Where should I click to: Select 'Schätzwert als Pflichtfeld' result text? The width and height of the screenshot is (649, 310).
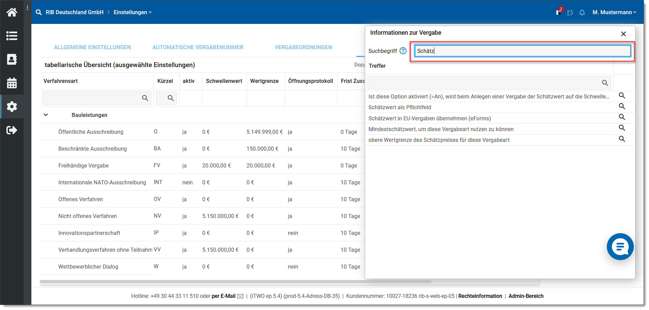coord(400,107)
